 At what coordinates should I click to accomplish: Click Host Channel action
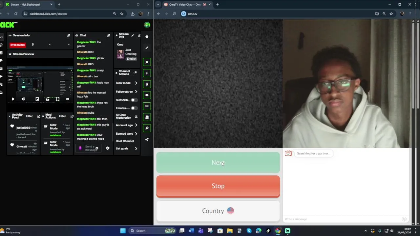tap(125, 141)
